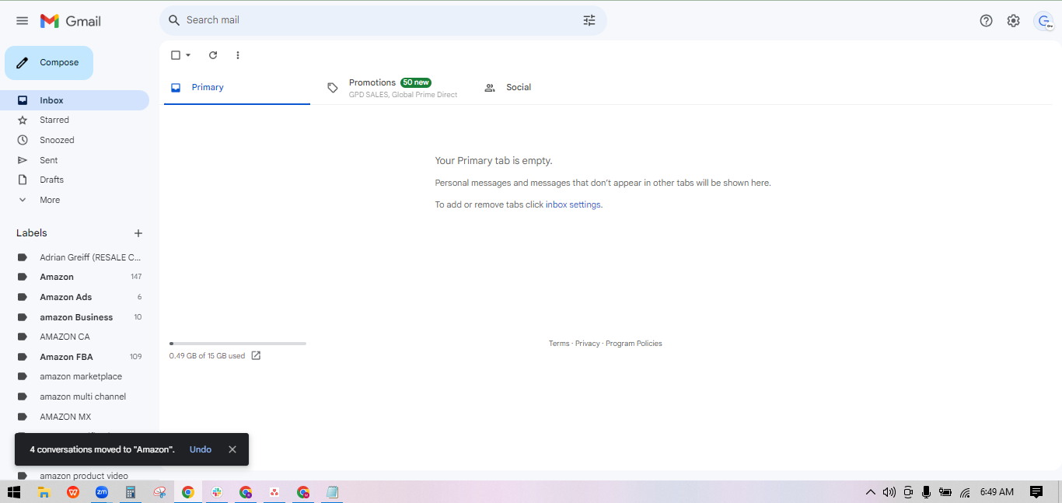1062x503 pixels.
Task: Open the Drafts folder
Action: [75, 180]
